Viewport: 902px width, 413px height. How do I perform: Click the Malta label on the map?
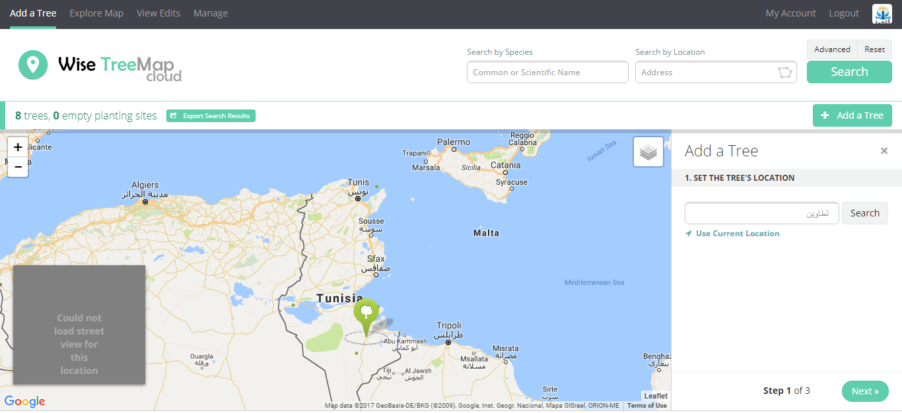487,233
